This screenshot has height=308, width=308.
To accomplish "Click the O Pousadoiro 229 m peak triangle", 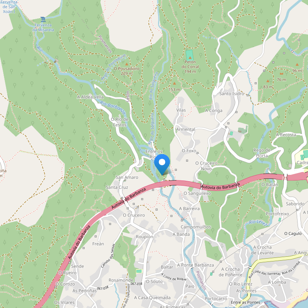I will tap(127, 64).
